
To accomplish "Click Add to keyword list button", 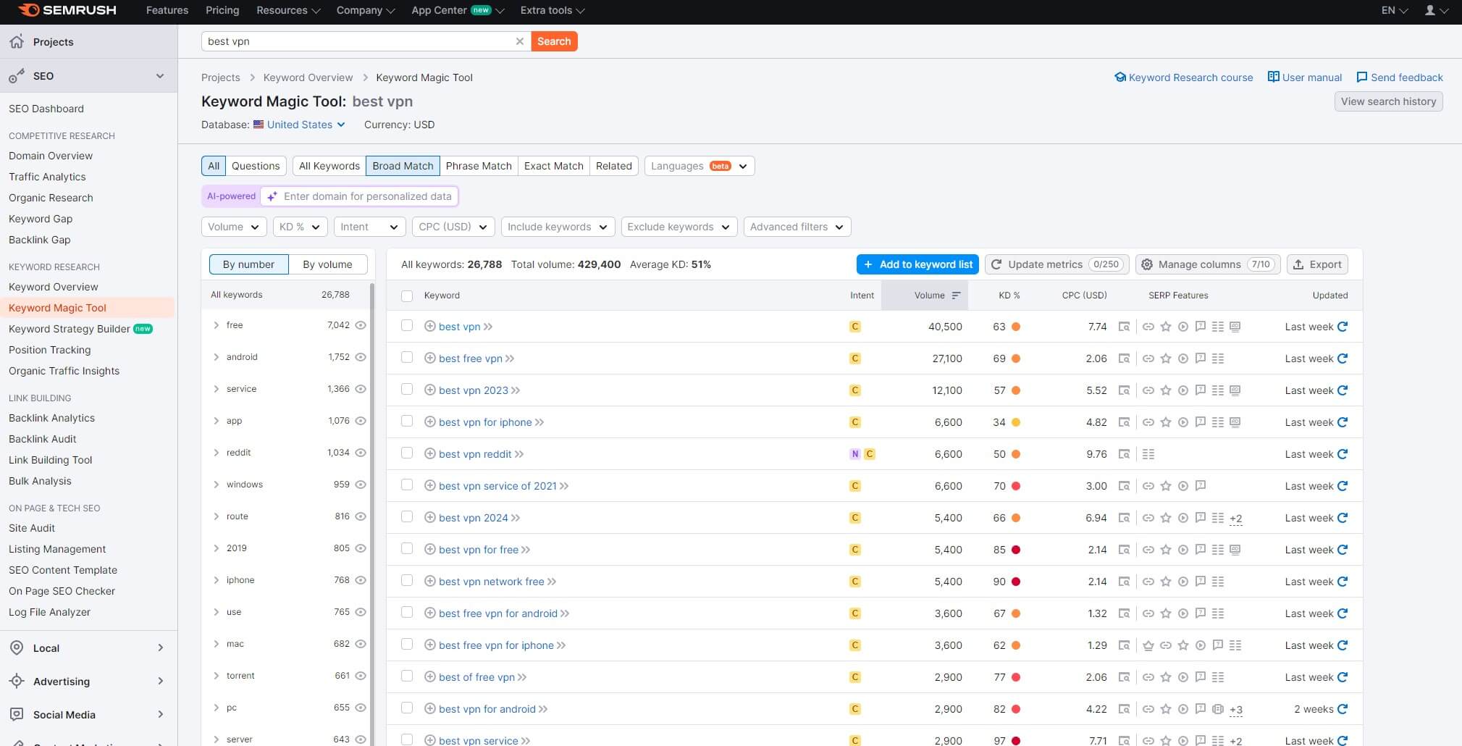I will click(917, 264).
